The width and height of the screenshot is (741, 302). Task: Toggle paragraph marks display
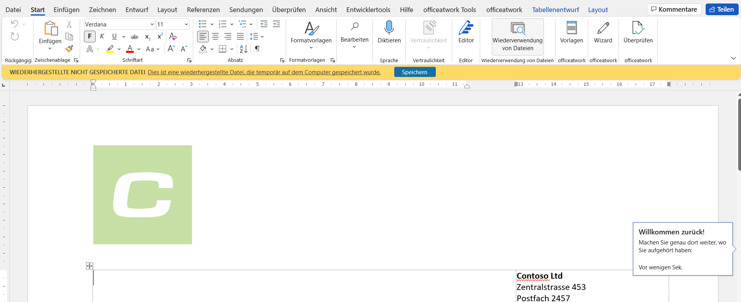tap(257, 49)
